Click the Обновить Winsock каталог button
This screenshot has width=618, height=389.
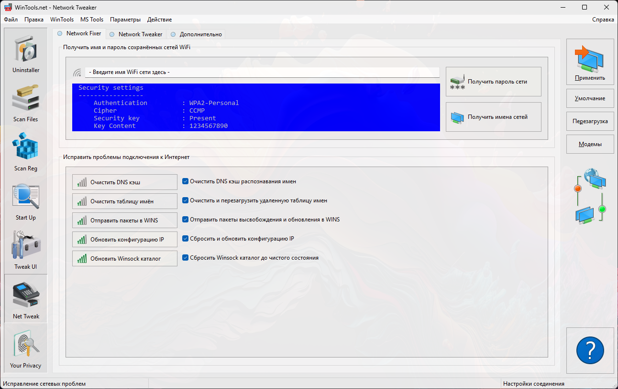click(125, 258)
